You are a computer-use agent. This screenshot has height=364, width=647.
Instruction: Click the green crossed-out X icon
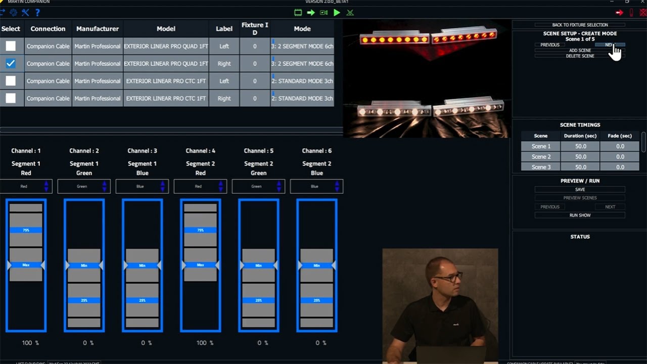[x=350, y=13]
